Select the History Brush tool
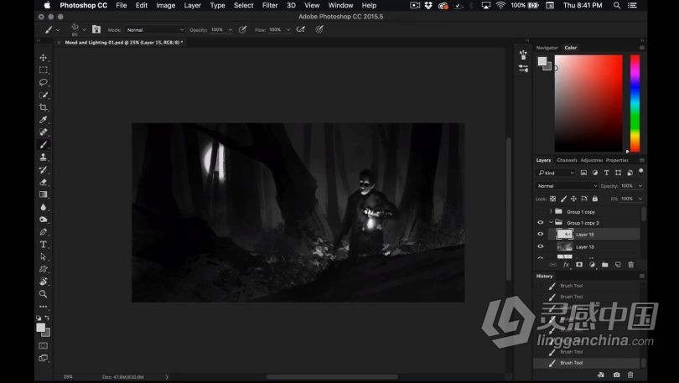The width and height of the screenshot is (679, 383). (44, 169)
